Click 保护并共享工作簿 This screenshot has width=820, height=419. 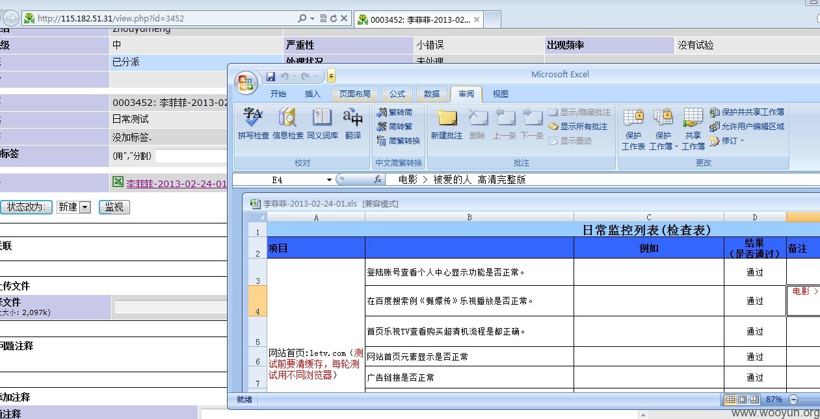coord(747,112)
